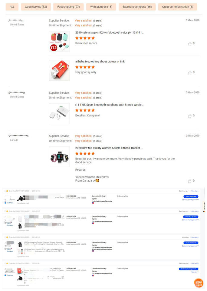This screenshot has width=207, height=291.
Task: Click View More on the first order
Action: [x=195, y=191]
